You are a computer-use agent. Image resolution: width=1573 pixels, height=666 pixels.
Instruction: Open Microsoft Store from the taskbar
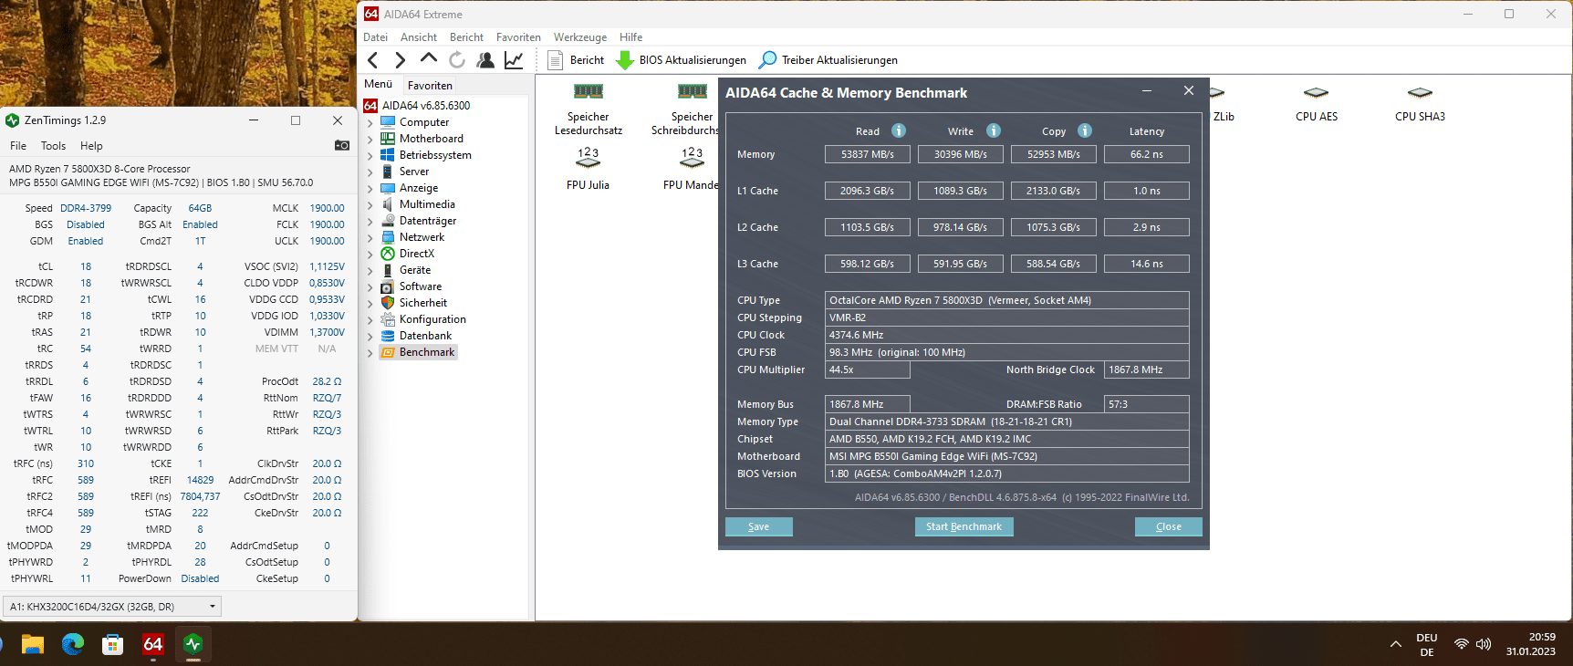coord(113,644)
